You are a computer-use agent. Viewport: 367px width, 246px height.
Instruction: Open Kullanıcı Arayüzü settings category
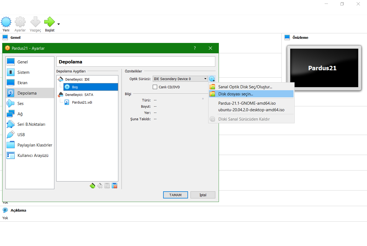pos(30,156)
